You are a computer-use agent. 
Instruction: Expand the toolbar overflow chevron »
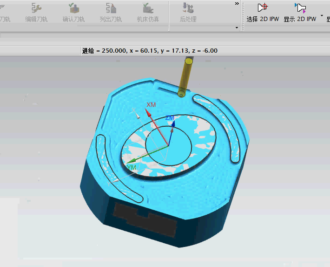point(237,4)
